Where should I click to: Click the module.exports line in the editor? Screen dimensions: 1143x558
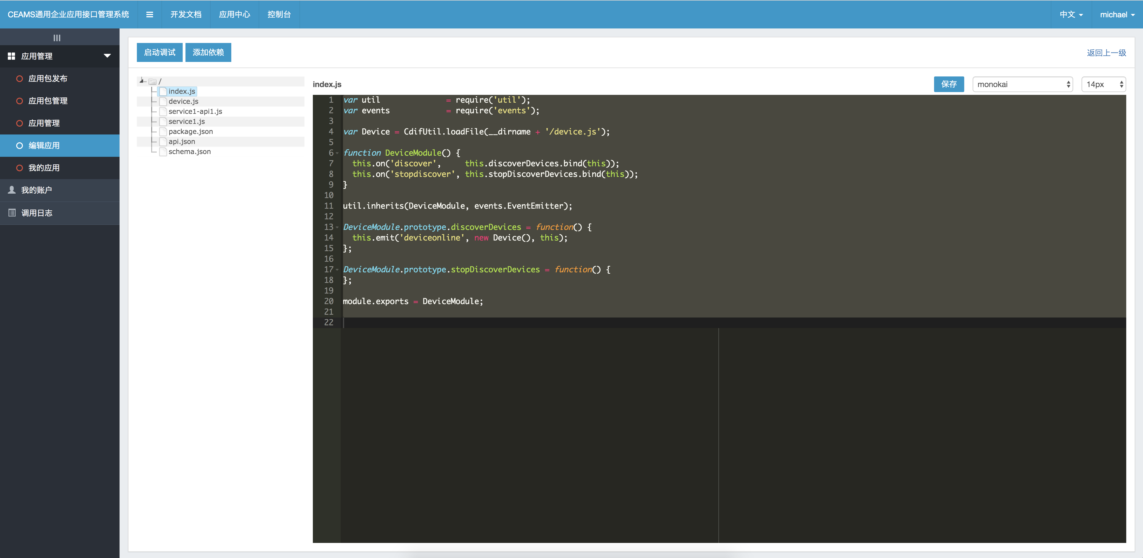click(x=413, y=301)
